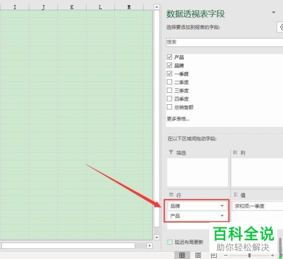Switch to Page Layout view icon

pos(198,256)
